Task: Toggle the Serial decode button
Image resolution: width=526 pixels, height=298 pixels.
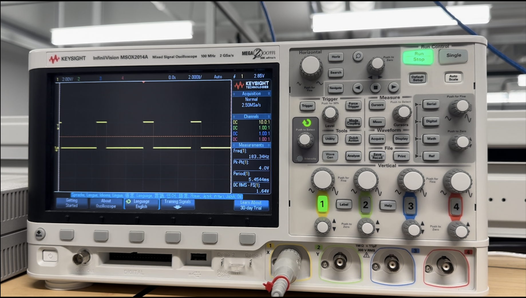Action: tap(431, 104)
